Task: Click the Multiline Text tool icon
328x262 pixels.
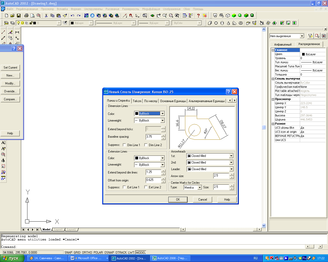Action: [3, 143]
